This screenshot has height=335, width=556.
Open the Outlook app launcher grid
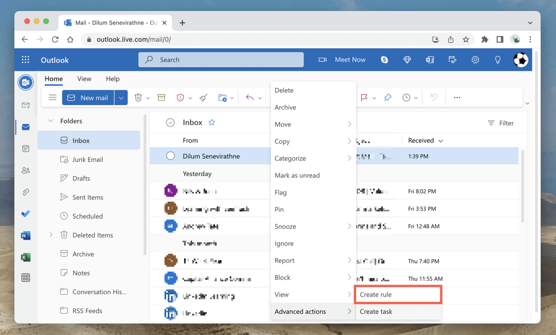[26, 60]
